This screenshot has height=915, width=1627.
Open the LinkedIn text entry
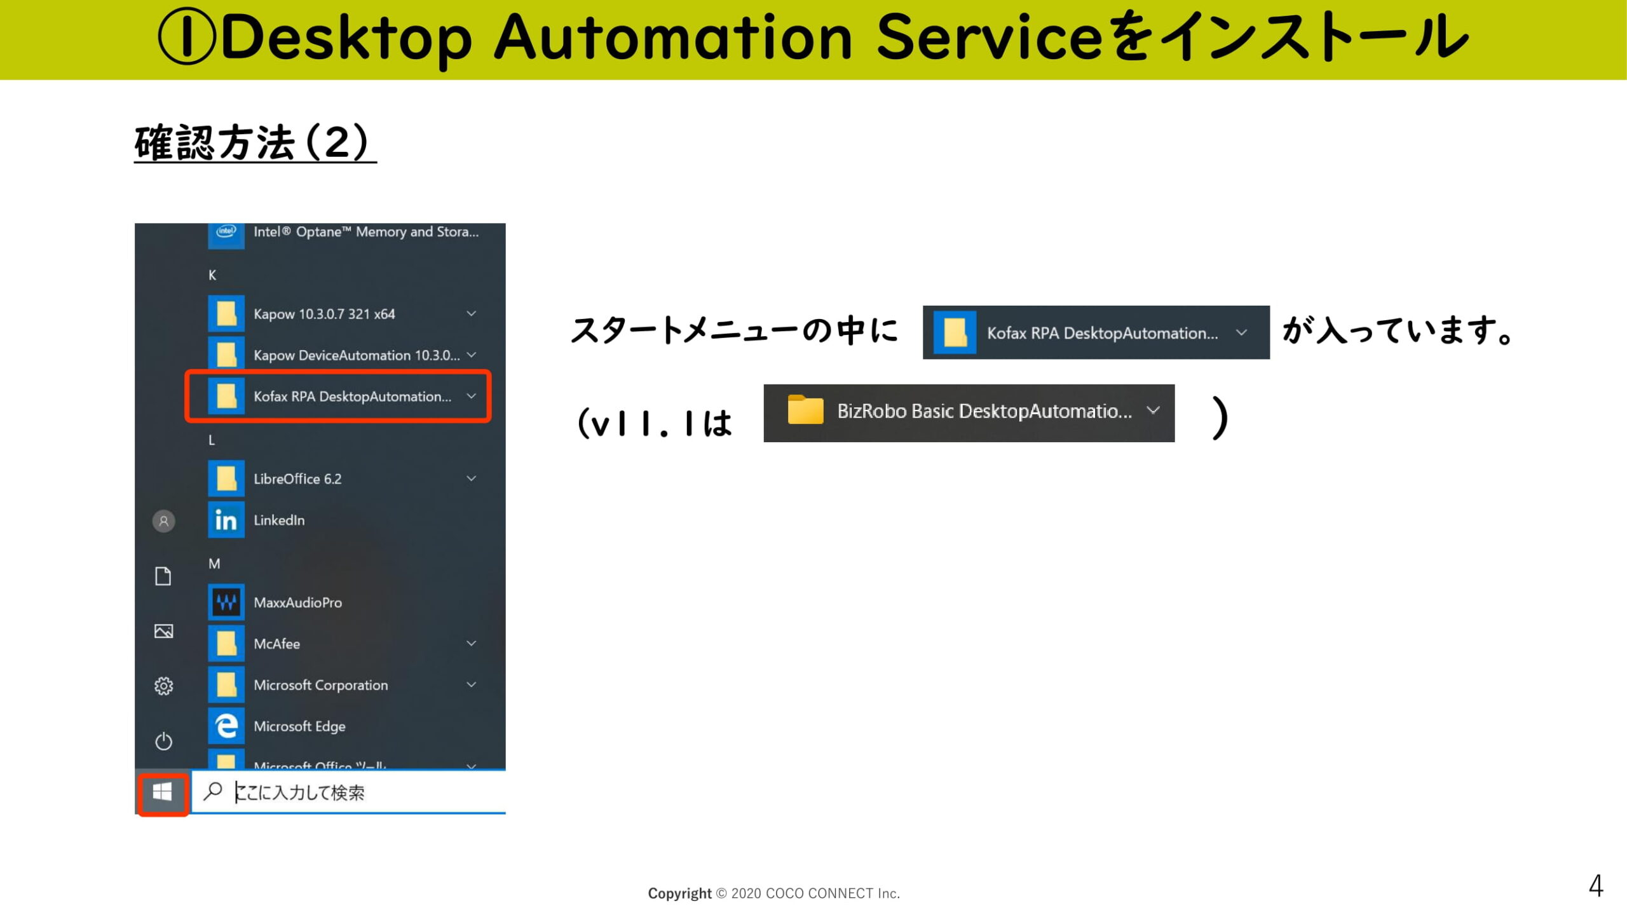(x=279, y=520)
